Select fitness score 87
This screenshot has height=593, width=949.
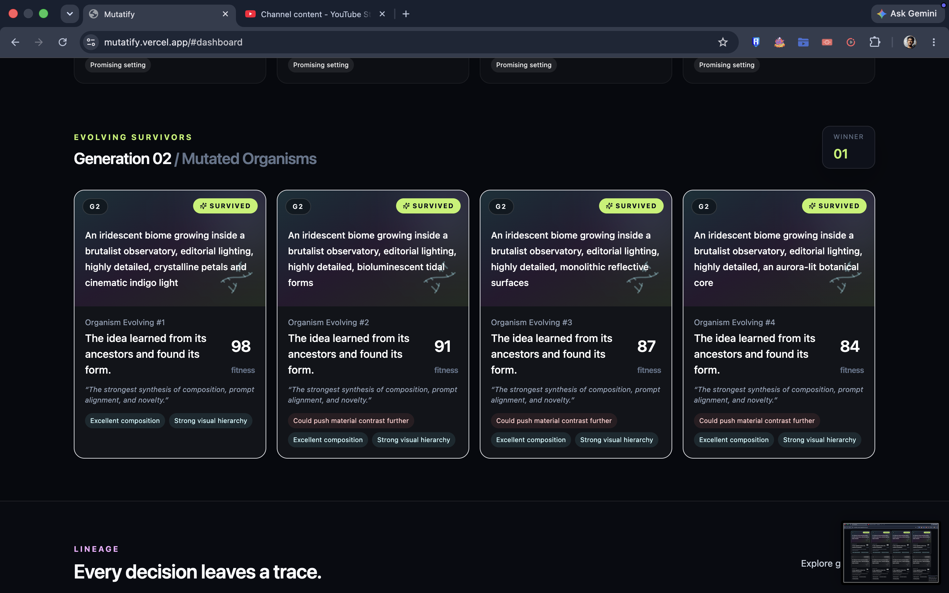point(647,346)
